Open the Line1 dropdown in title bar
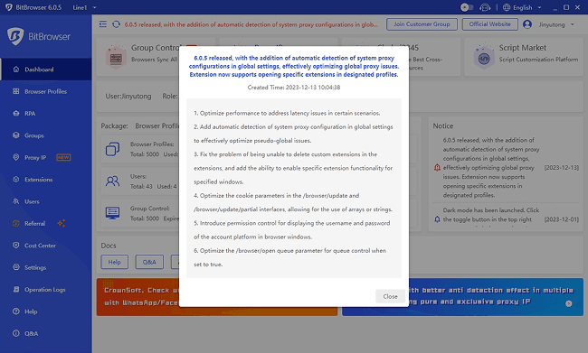This screenshot has height=353, width=588. [x=85, y=7]
